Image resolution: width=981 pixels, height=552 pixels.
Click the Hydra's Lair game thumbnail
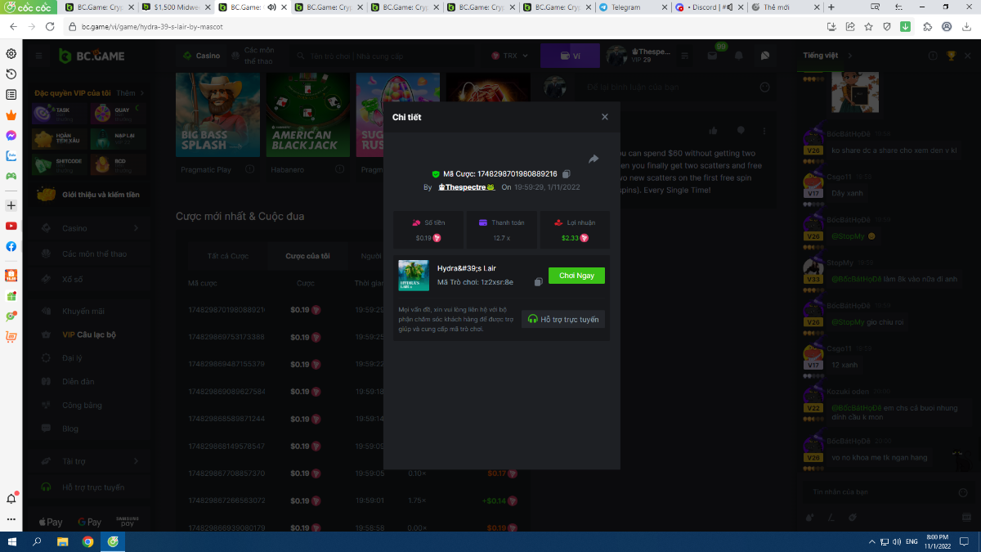coord(413,276)
